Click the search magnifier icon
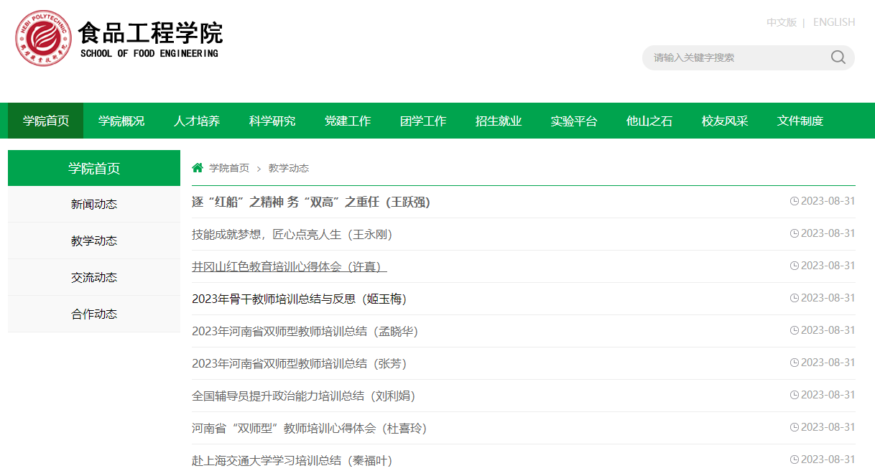This screenshot has height=476, width=875. point(838,57)
